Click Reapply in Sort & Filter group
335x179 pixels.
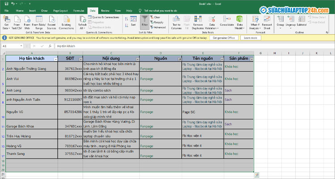pyautogui.click(x=158, y=22)
